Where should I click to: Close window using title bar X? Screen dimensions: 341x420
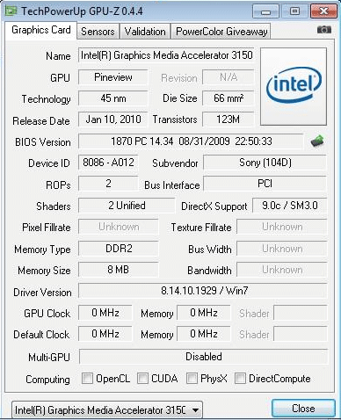[323, 11]
